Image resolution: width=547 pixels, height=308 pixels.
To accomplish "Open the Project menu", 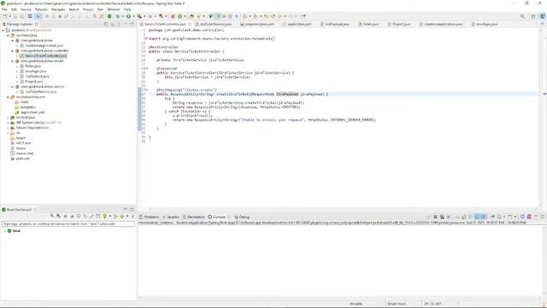I will [88, 9].
